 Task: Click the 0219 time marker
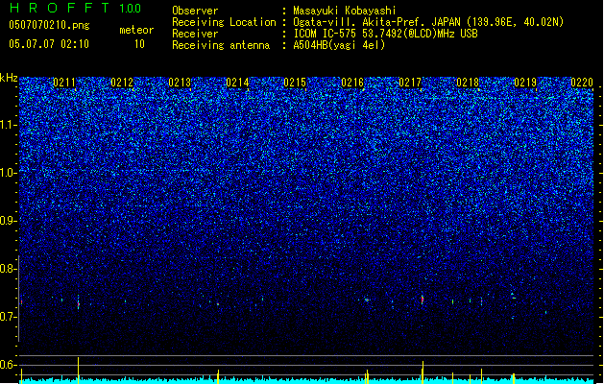tap(525, 83)
